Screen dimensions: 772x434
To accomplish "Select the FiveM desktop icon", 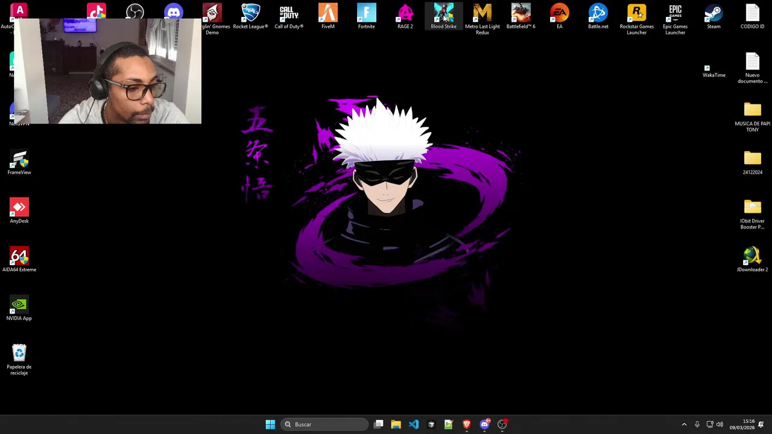I will tap(328, 17).
